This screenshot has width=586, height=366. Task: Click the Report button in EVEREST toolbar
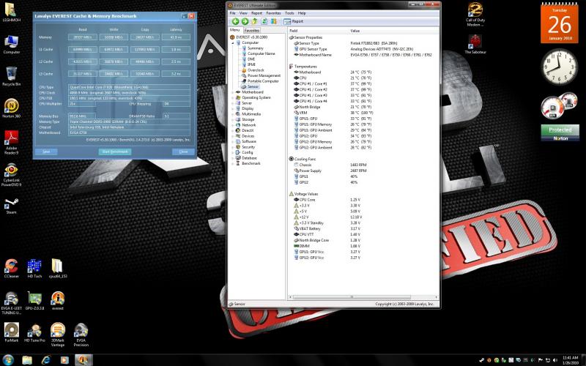[x=294, y=22]
